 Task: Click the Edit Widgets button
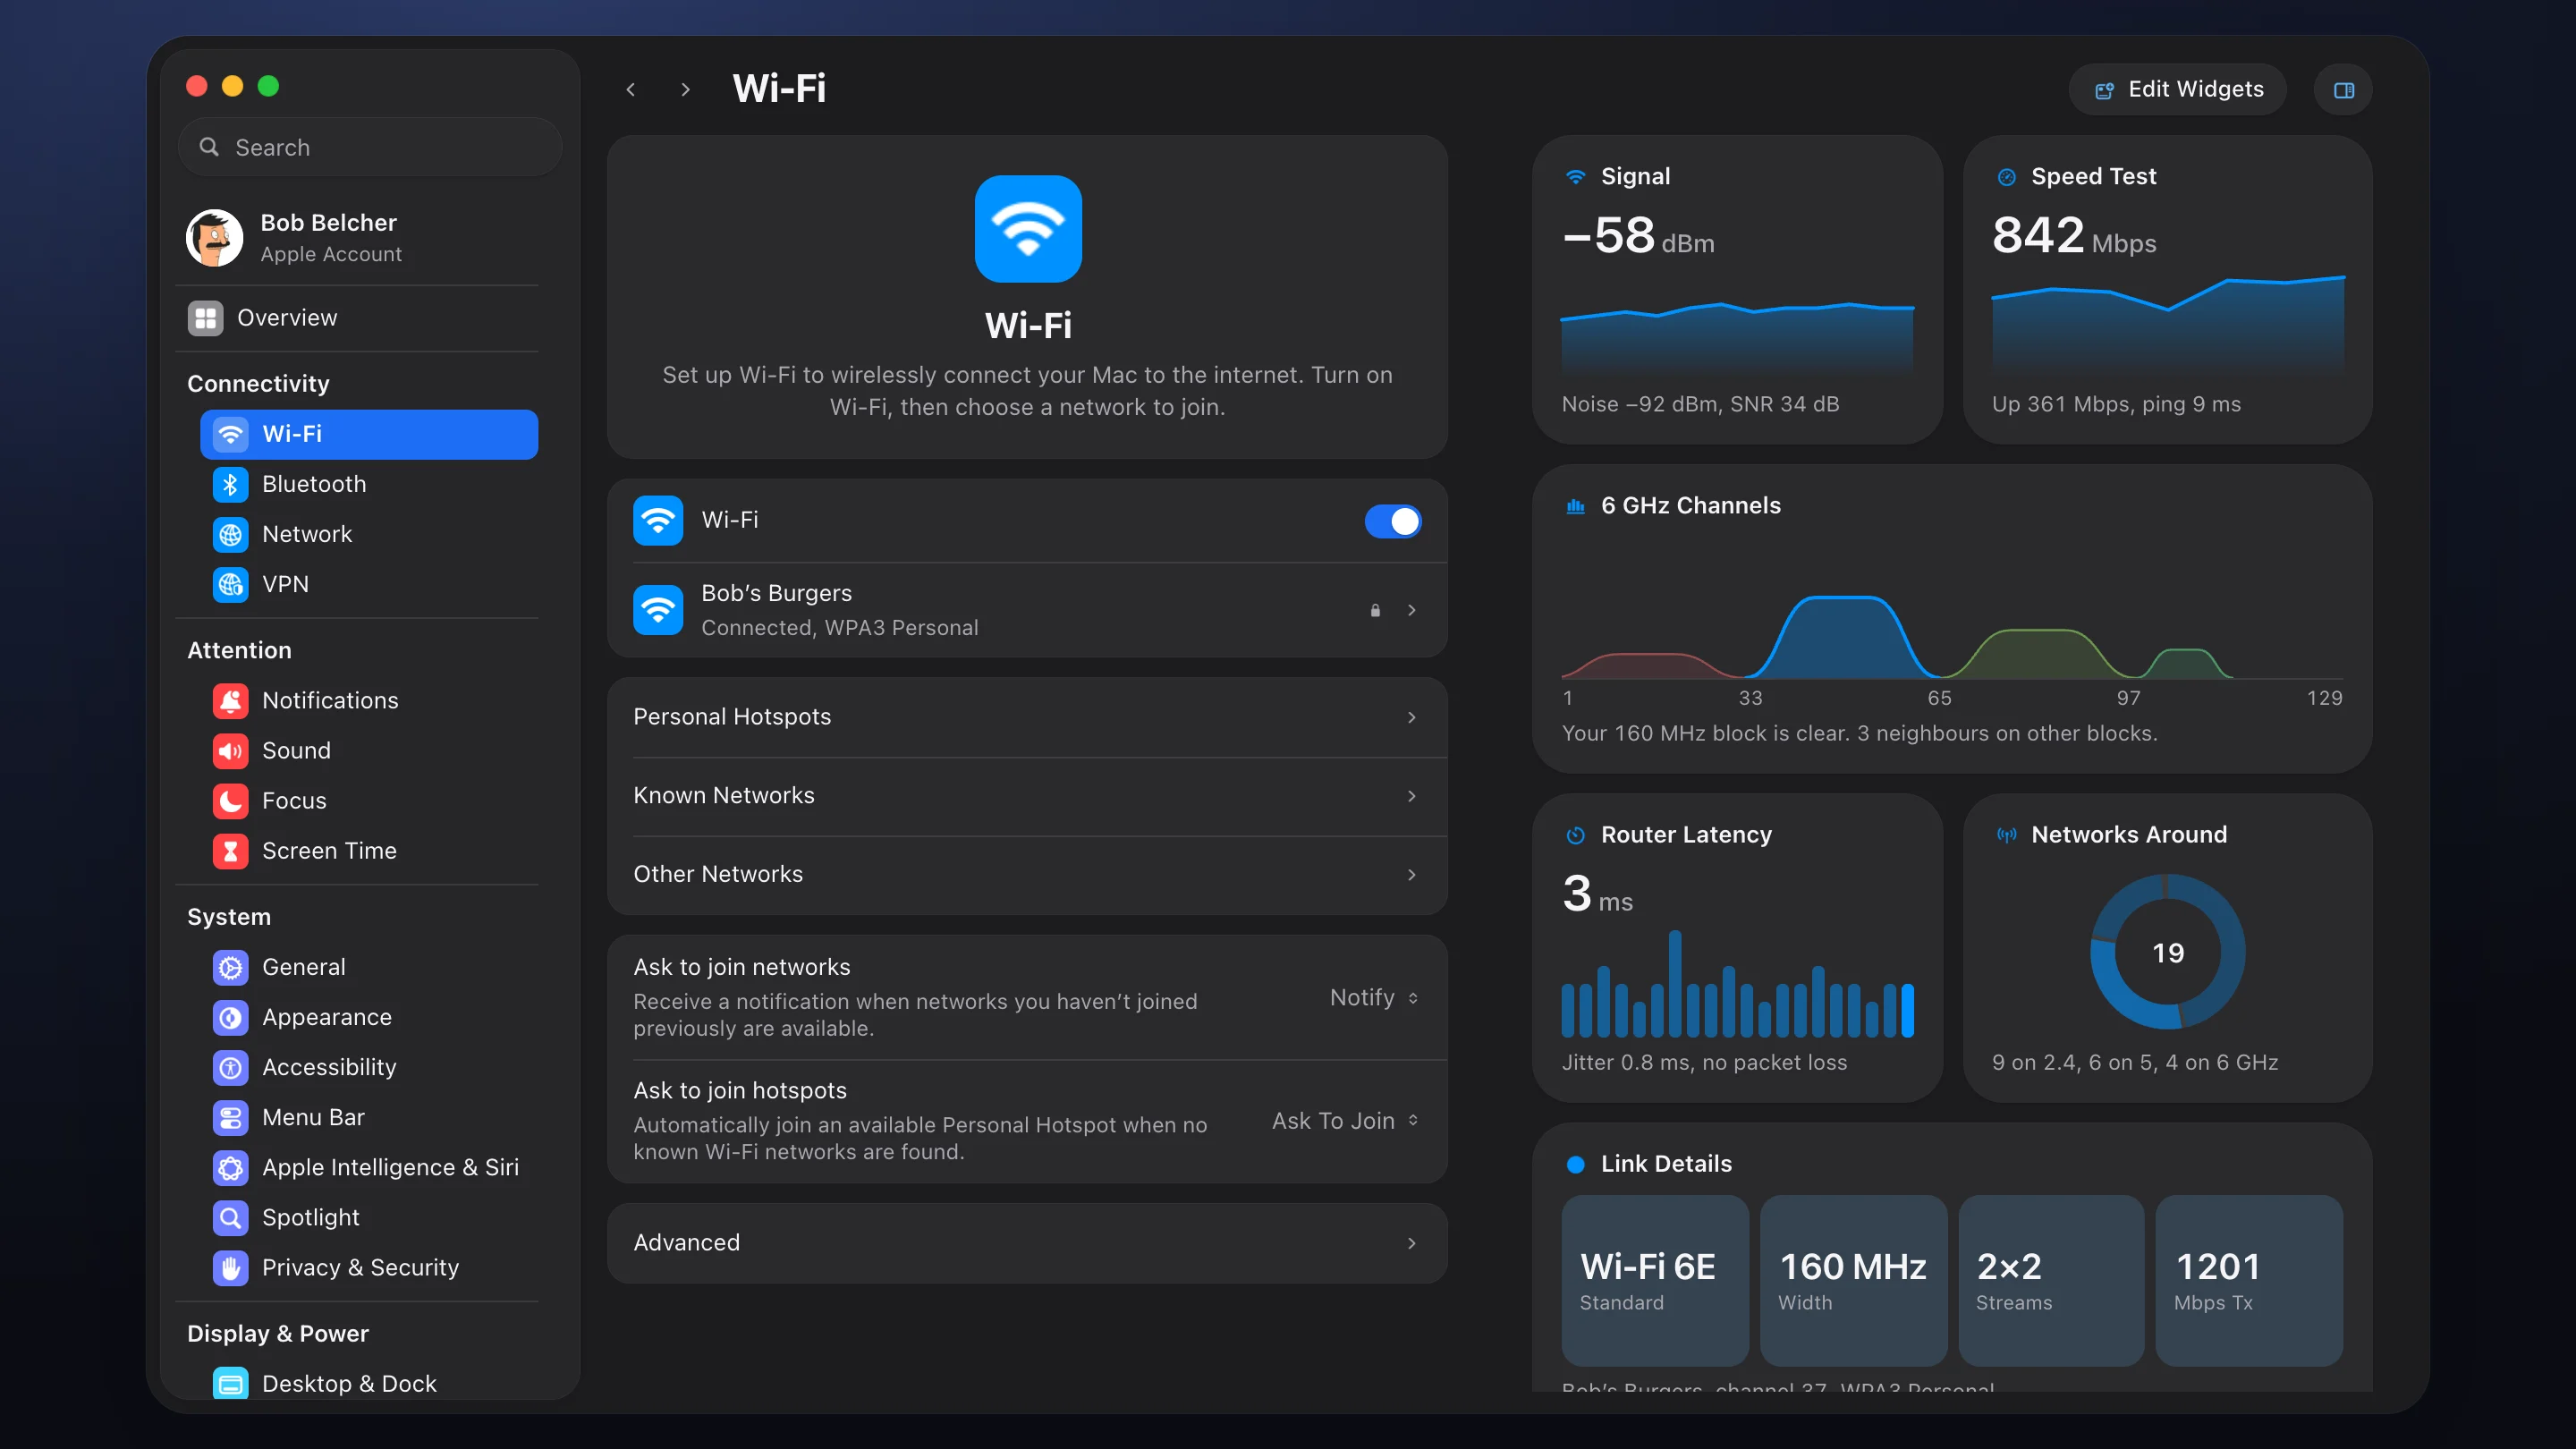pyautogui.click(x=2177, y=90)
